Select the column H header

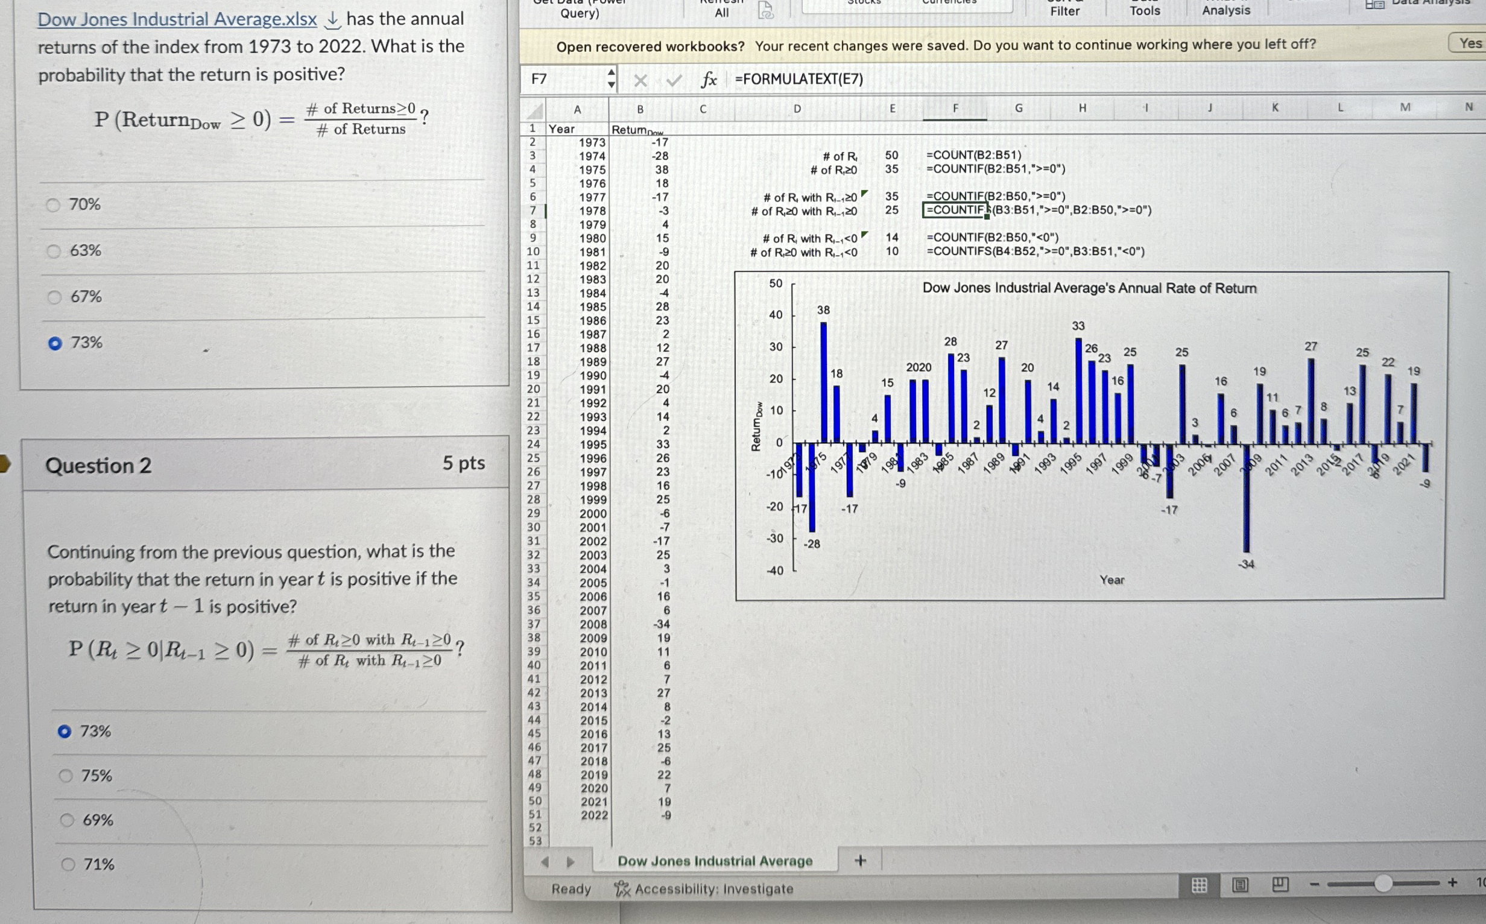click(1082, 108)
